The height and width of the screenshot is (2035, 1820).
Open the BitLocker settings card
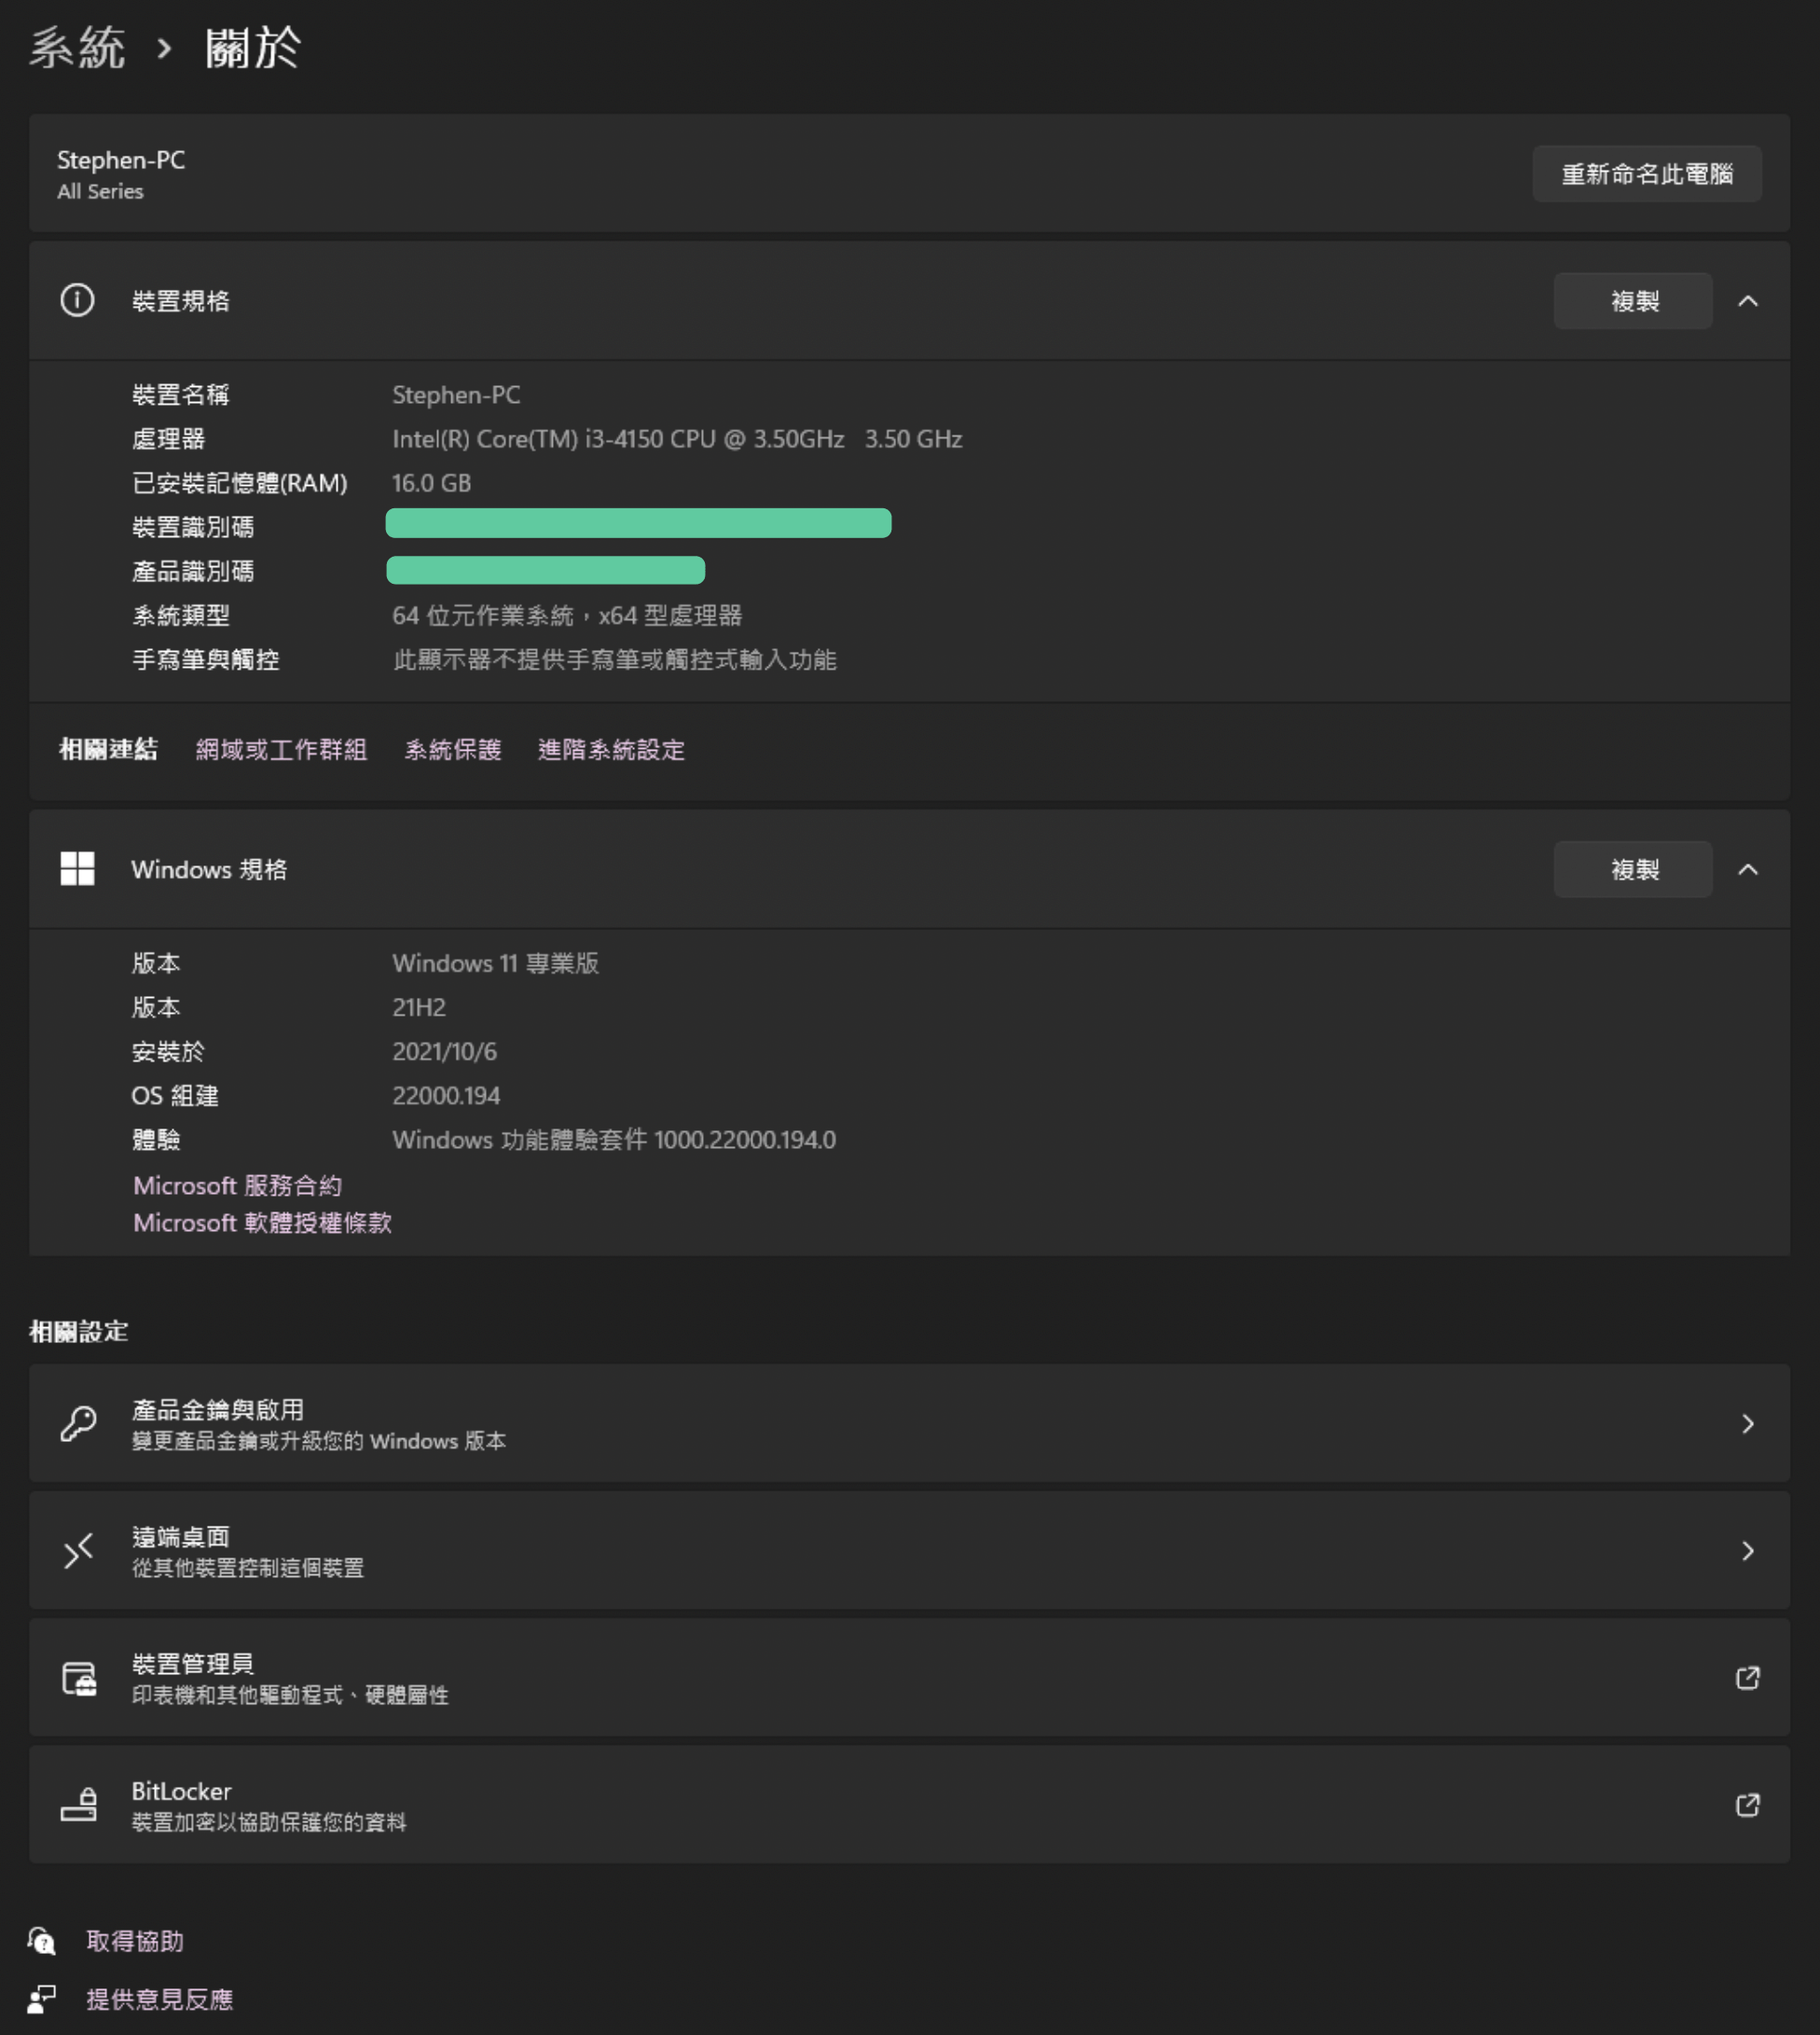coord(909,1805)
